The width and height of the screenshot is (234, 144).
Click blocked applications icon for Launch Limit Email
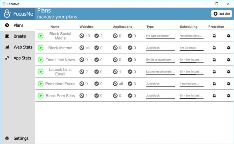click(x=115, y=72)
